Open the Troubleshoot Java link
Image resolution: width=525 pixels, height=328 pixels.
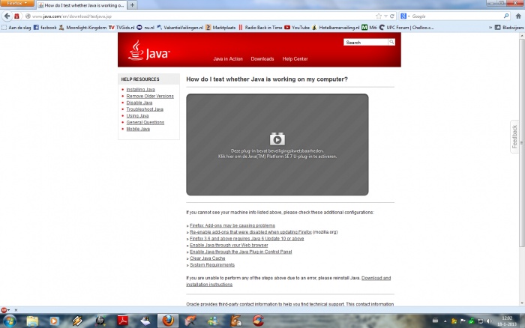point(145,109)
